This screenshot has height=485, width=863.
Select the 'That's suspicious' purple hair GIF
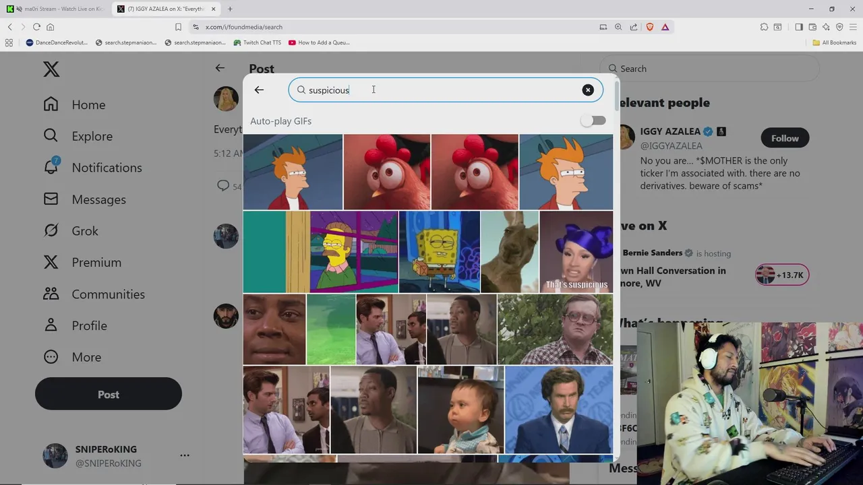[x=576, y=251]
